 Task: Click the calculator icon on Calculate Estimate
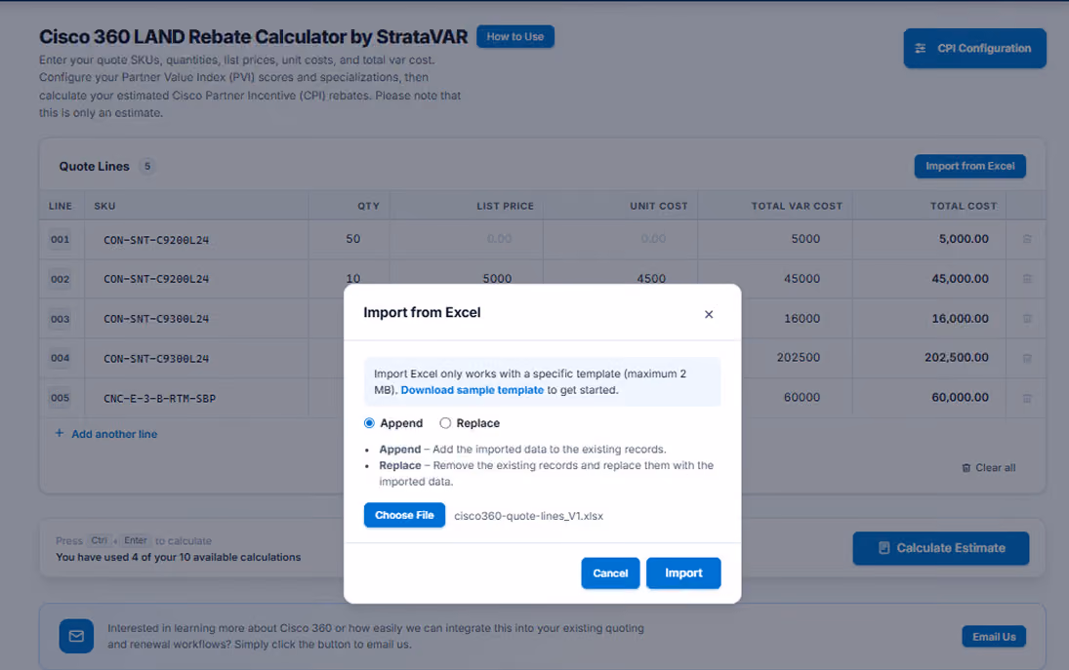pos(884,548)
